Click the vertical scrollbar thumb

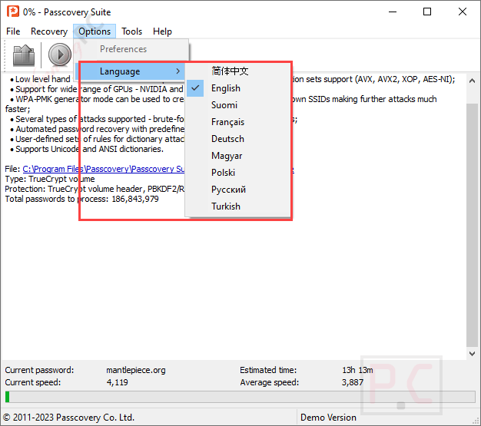(x=472, y=225)
